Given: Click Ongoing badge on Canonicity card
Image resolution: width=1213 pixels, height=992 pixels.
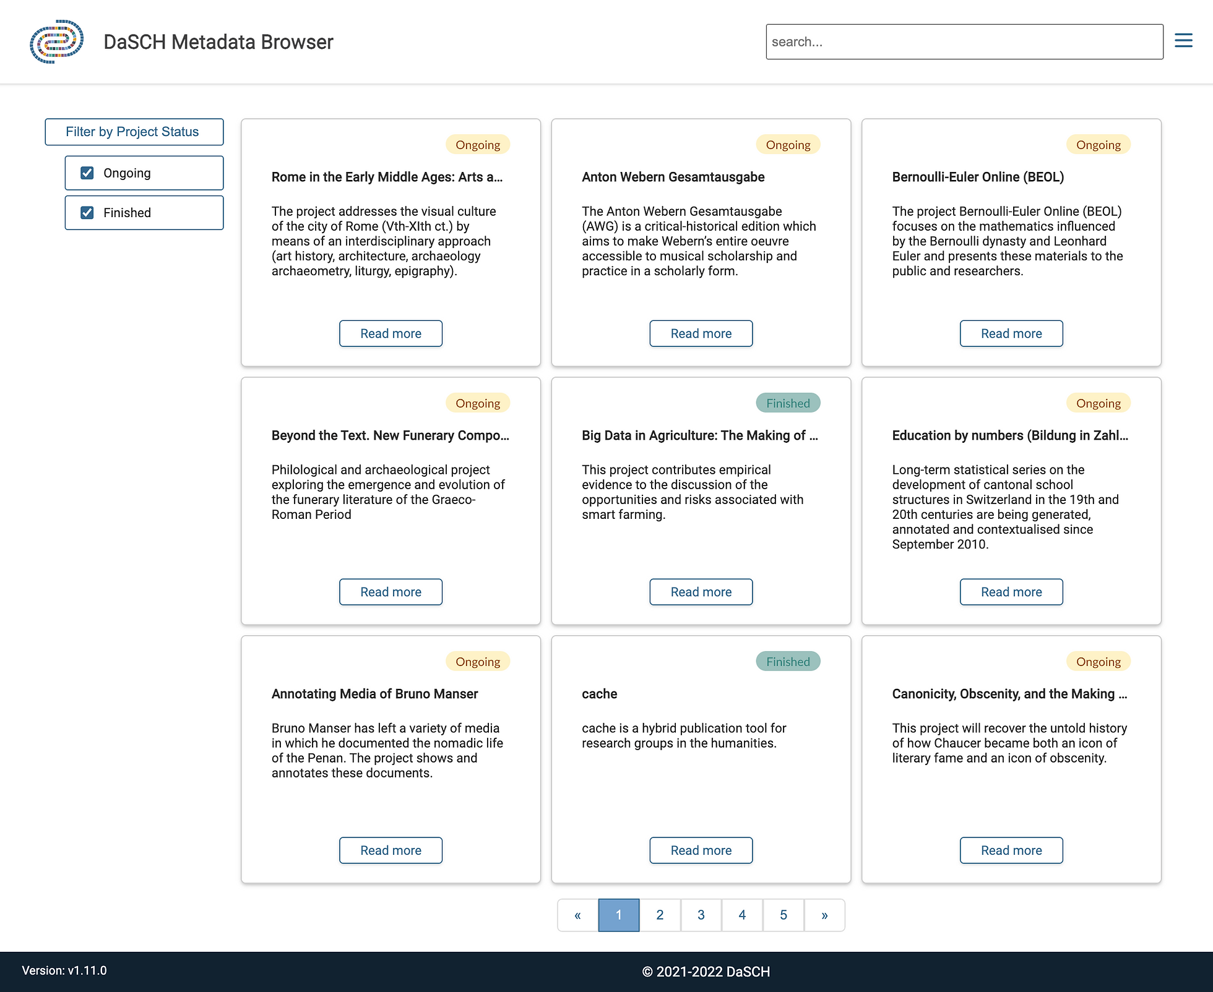Looking at the screenshot, I should 1099,662.
